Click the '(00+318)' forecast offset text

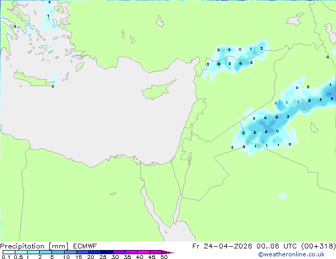pos(319,246)
